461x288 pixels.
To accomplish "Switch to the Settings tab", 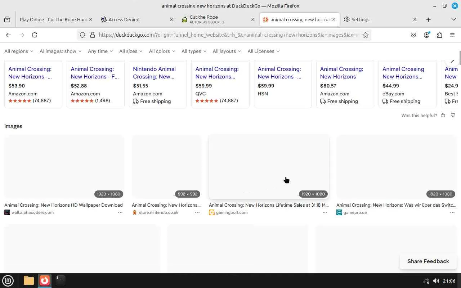I will coord(380,19).
